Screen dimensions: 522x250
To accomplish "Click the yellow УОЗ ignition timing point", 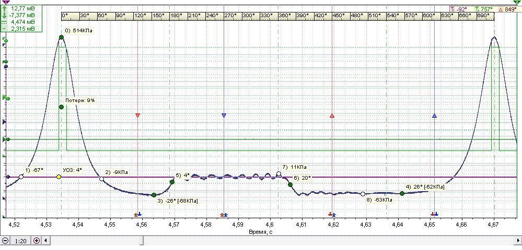I will tap(59, 177).
